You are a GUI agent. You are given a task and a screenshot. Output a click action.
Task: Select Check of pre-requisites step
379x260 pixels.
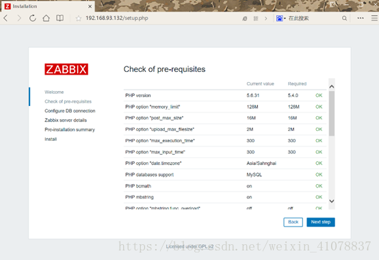coord(68,101)
